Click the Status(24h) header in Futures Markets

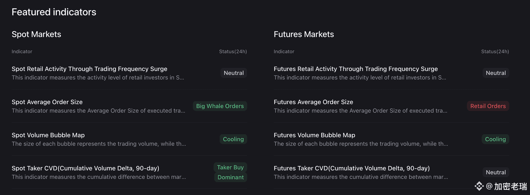pos(495,51)
